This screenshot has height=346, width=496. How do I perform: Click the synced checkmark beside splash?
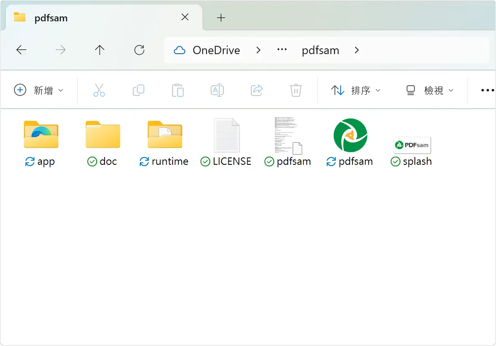coord(396,162)
